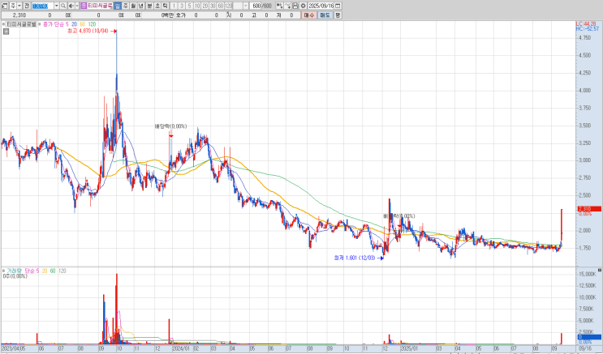
Task: Click the 2,310 price in quote row
Action: click(x=19, y=15)
